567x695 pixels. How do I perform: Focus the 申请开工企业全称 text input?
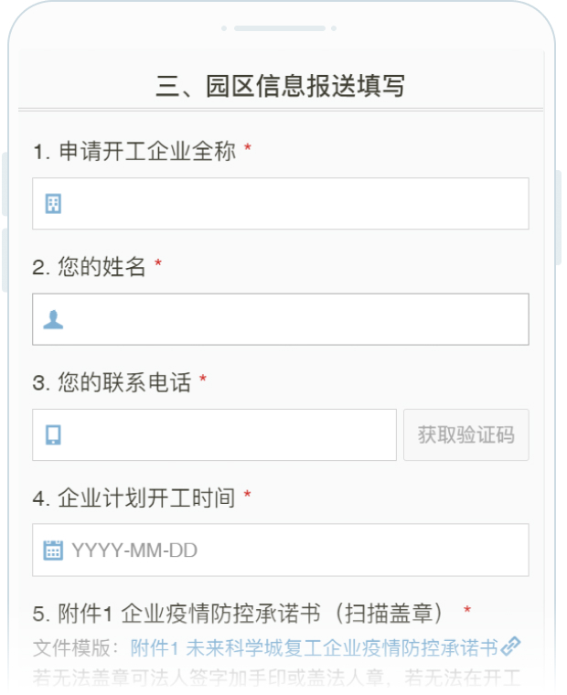pos(293,204)
